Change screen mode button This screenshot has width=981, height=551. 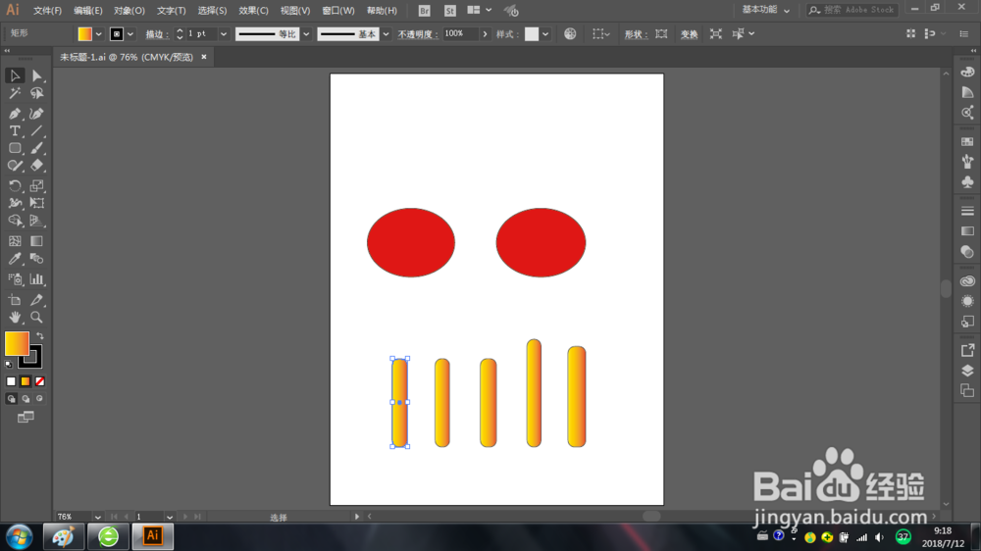click(x=26, y=417)
